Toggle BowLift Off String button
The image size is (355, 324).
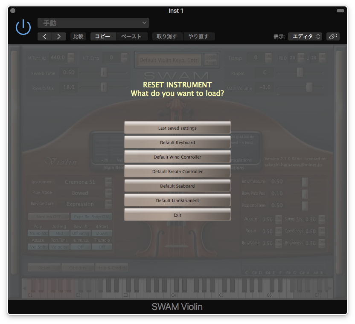coord(81,233)
